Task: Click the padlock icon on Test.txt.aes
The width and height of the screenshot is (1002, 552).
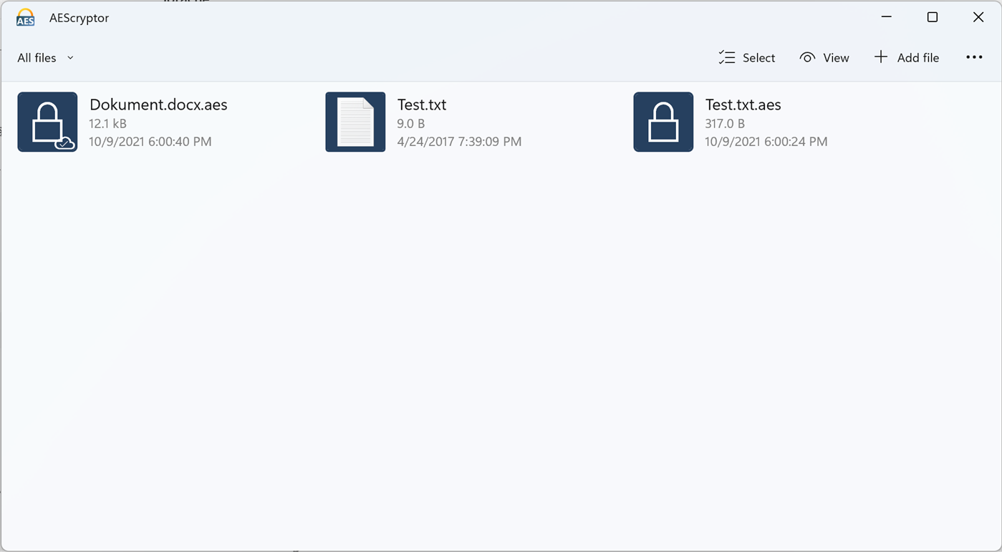Action: click(663, 122)
